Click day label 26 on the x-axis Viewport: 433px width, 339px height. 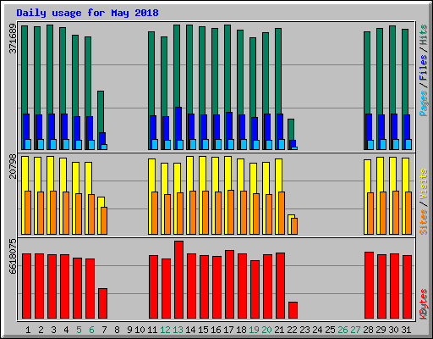pyautogui.click(x=343, y=330)
